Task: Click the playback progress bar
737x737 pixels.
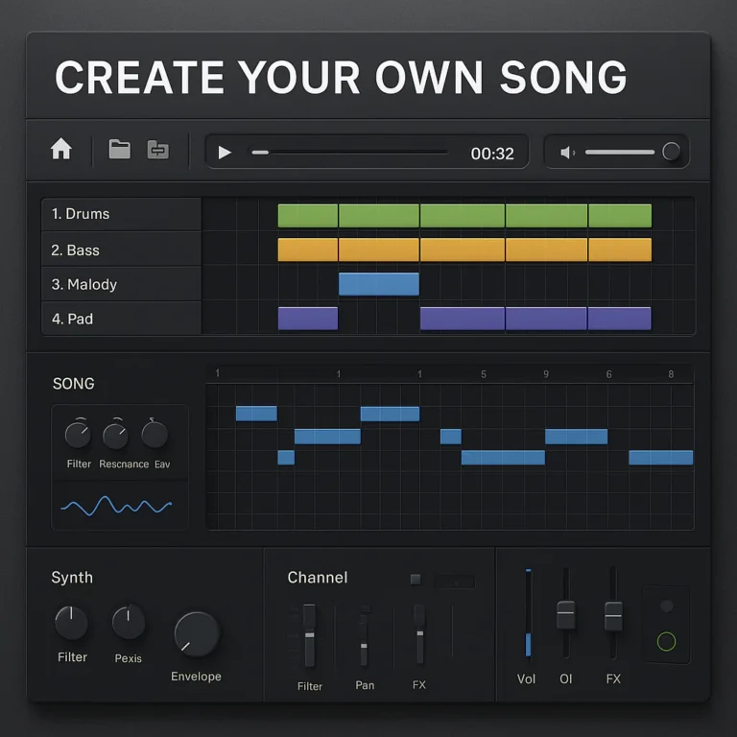Action: point(349,153)
